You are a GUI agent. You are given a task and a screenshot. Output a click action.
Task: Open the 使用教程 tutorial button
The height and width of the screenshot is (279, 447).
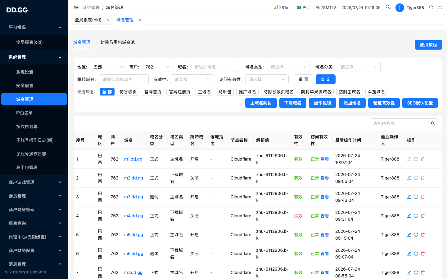[x=428, y=45]
